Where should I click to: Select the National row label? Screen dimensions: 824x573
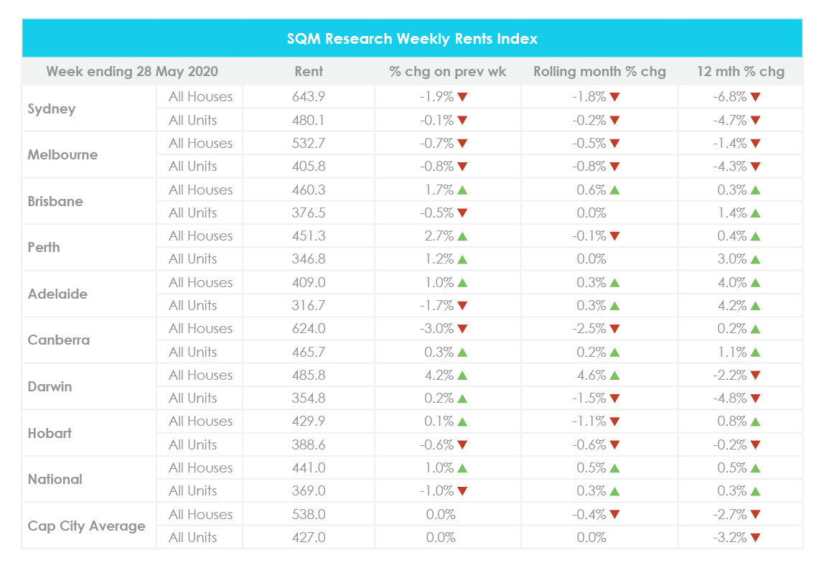tap(55, 479)
